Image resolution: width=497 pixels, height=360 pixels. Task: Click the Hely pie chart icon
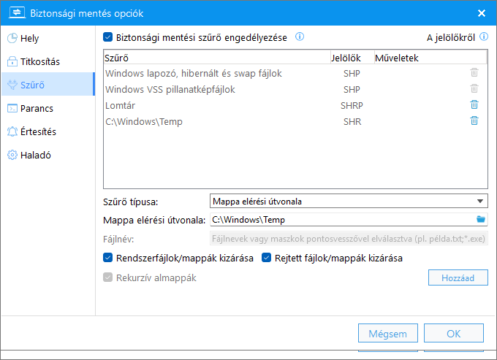12,38
